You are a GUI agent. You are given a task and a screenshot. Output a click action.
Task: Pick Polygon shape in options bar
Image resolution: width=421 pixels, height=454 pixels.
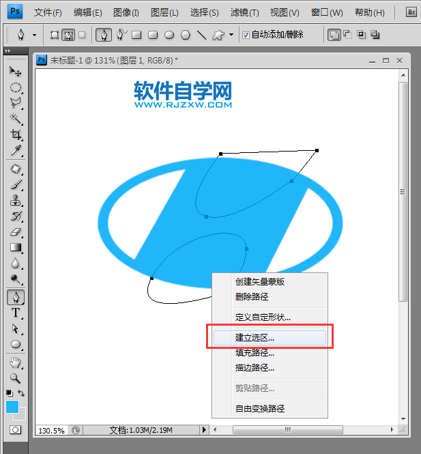coord(186,35)
